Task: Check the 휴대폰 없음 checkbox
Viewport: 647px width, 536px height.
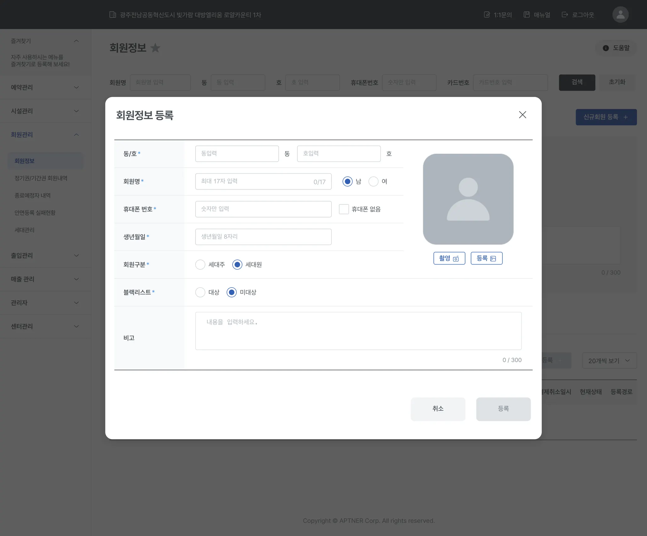Action: tap(344, 209)
